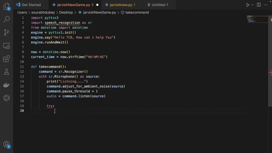Click 'from datetime import datetime' line
The width and height of the screenshot is (272, 153).
59,28
